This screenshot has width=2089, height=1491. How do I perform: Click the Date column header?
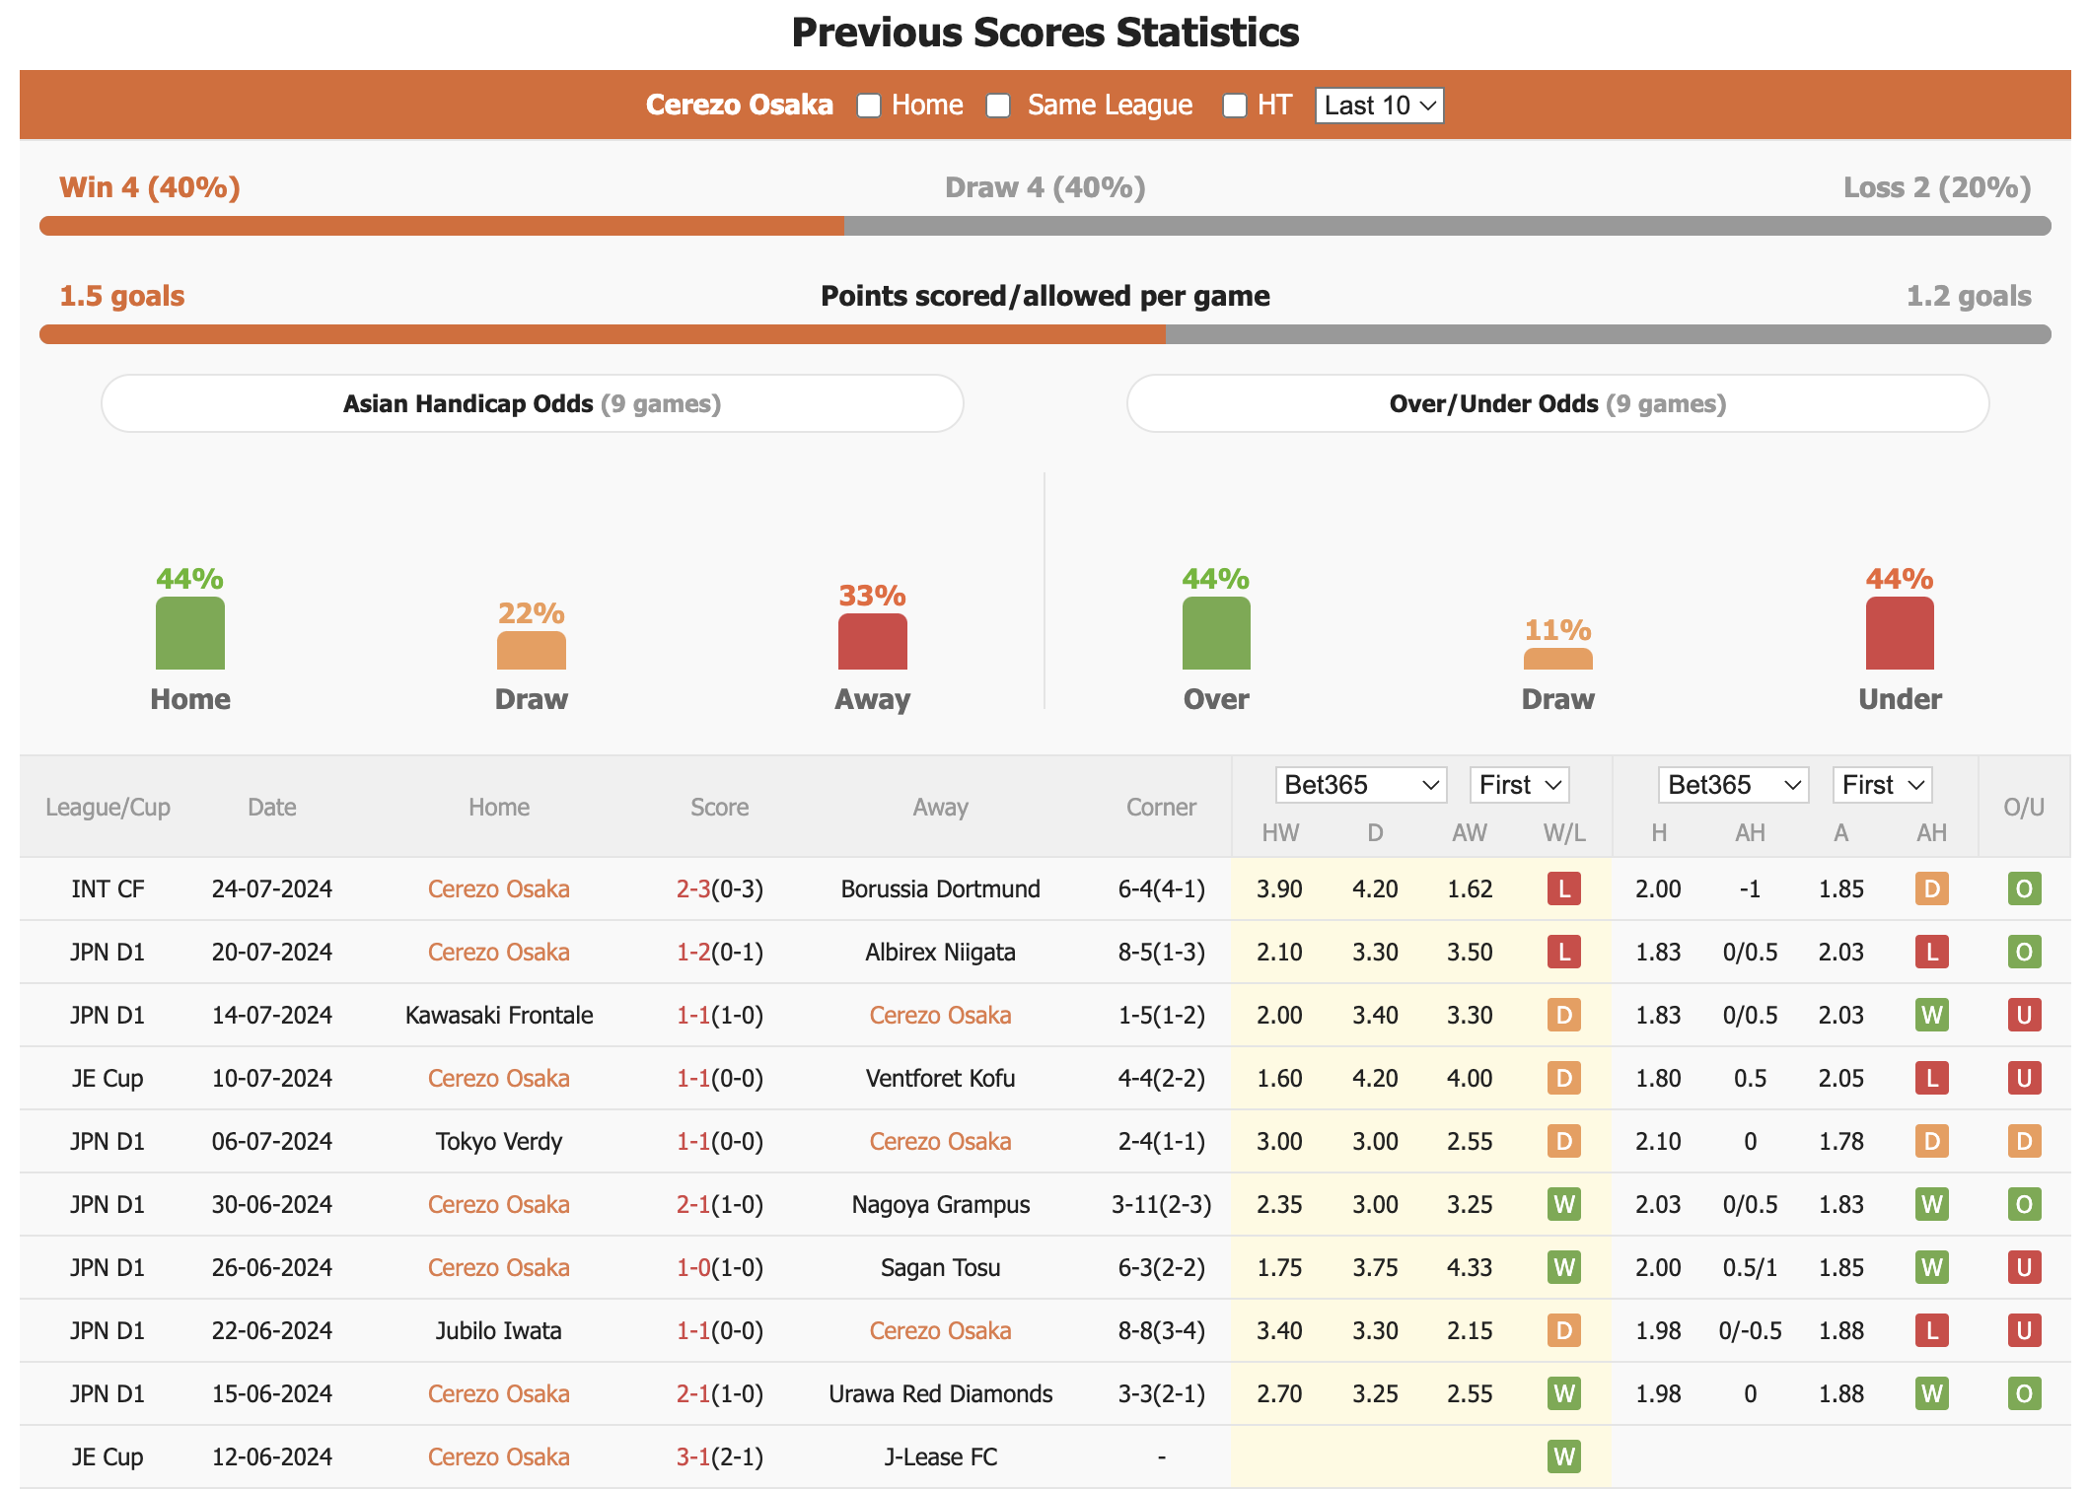click(x=272, y=807)
